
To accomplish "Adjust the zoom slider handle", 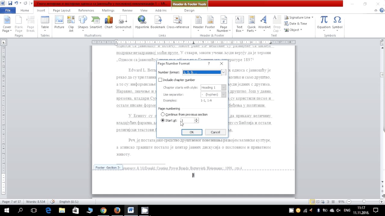I will [364, 202].
